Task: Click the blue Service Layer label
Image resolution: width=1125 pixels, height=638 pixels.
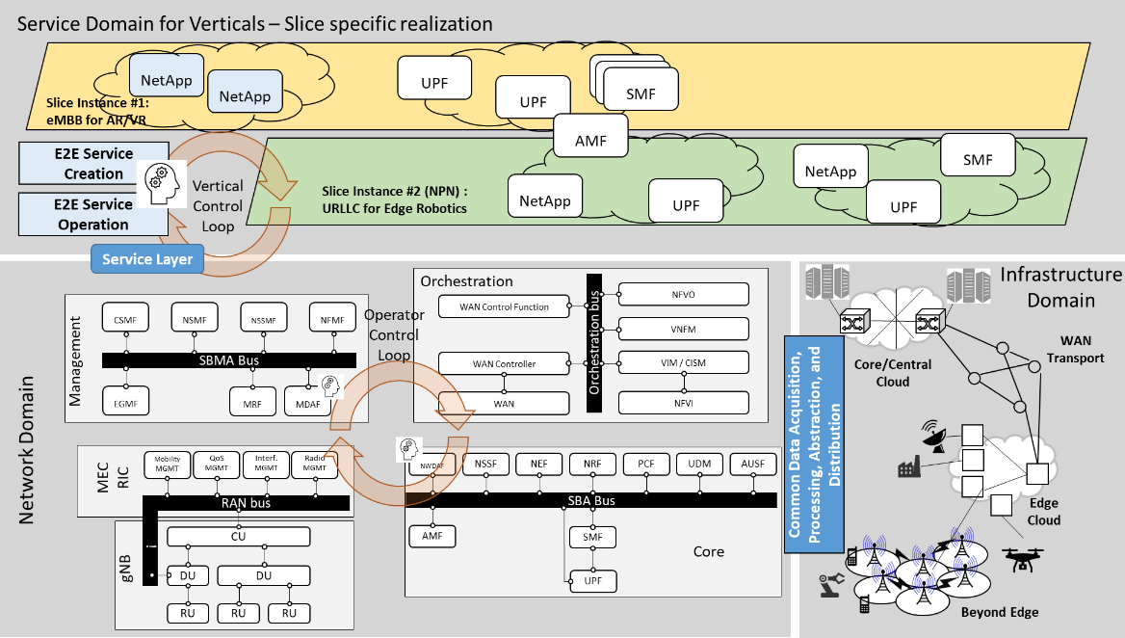Action: (147, 258)
